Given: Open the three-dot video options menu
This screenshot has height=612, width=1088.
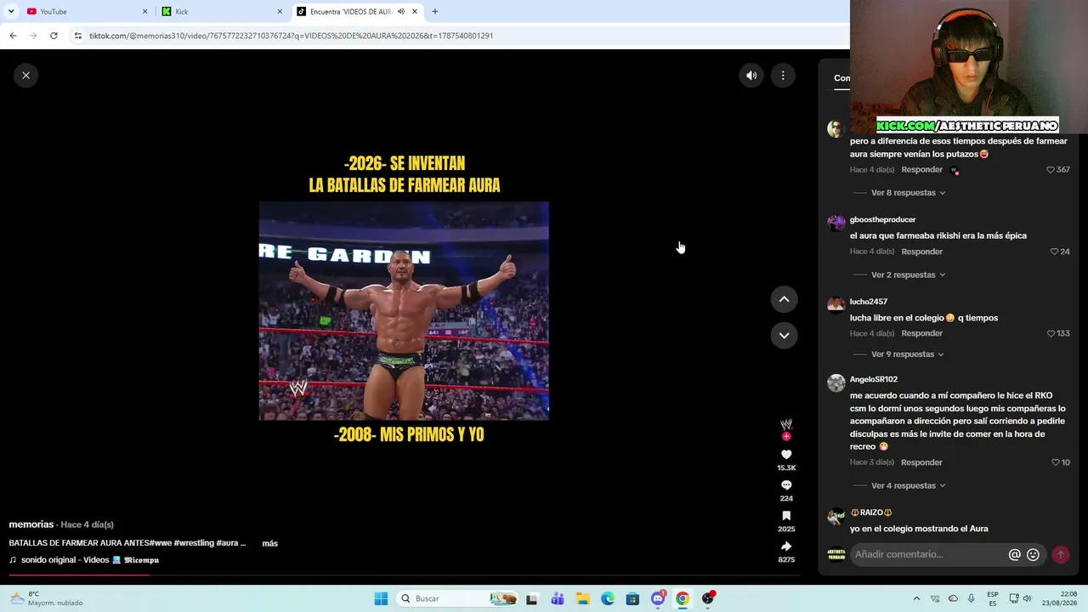Looking at the screenshot, I should (x=783, y=76).
